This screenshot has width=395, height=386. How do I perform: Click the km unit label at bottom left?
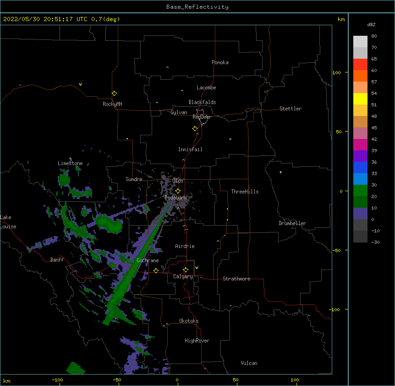click(7, 381)
